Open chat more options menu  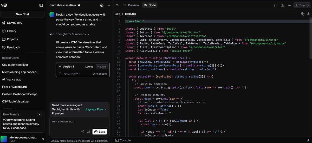pos(108,5)
